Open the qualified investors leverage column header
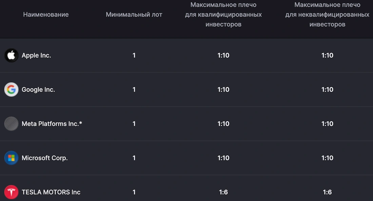 pos(223,15)
